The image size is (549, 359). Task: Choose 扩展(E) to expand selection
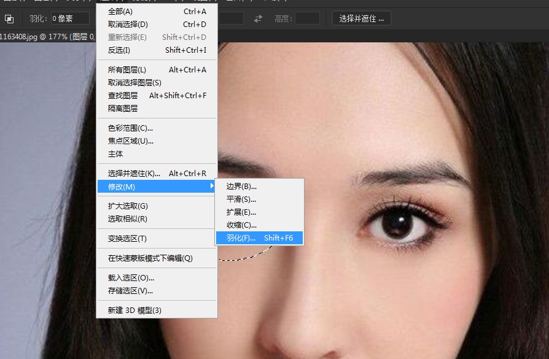239,212
